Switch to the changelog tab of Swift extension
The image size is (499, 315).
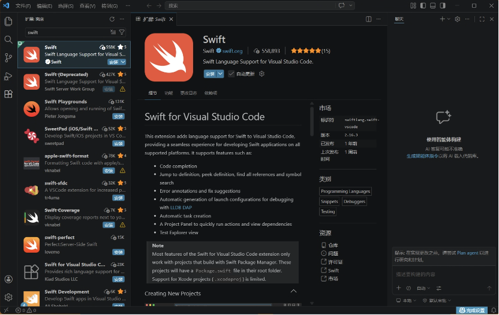tap(188, 93)
